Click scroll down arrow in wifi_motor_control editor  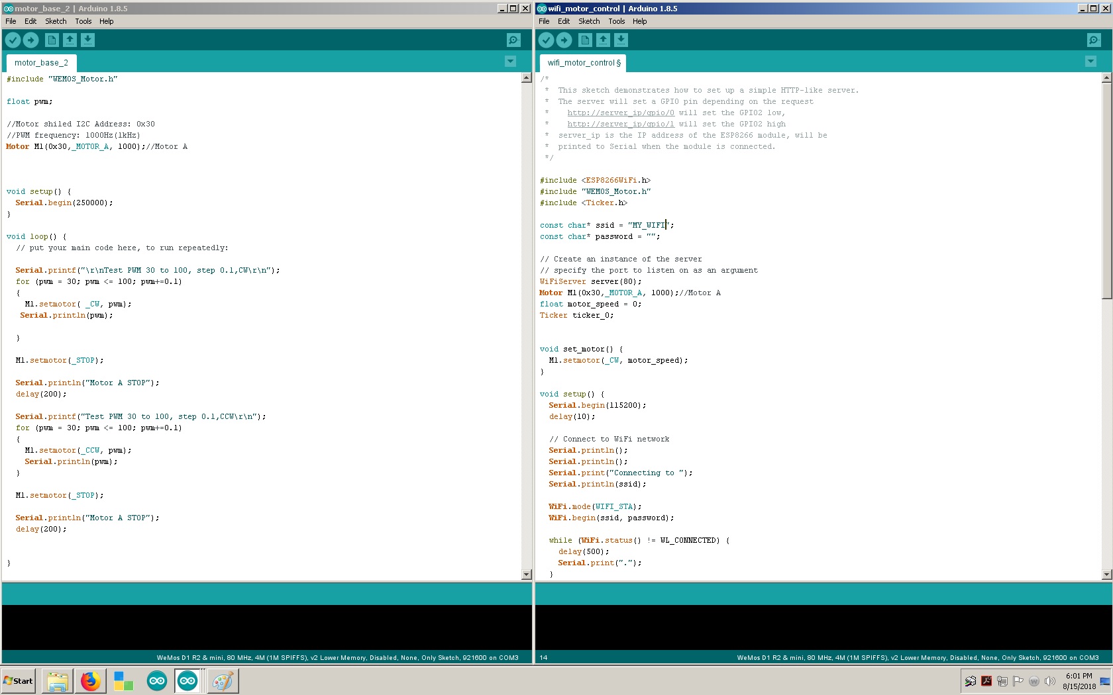pos(1106,575)
